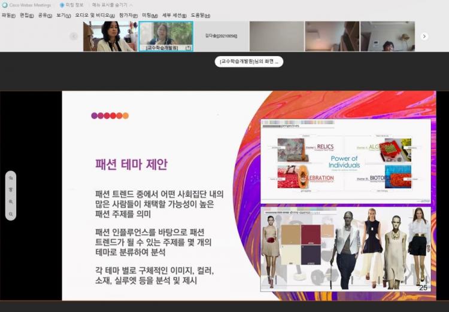Click the second icon in the left floating toolbar
Image resolution: width=449 pixels, height=312 pixels.
click(11, 189)
